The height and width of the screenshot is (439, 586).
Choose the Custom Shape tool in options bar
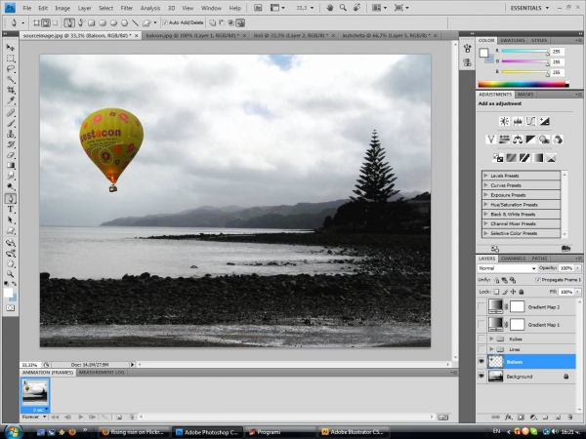(x=146, y=23)
